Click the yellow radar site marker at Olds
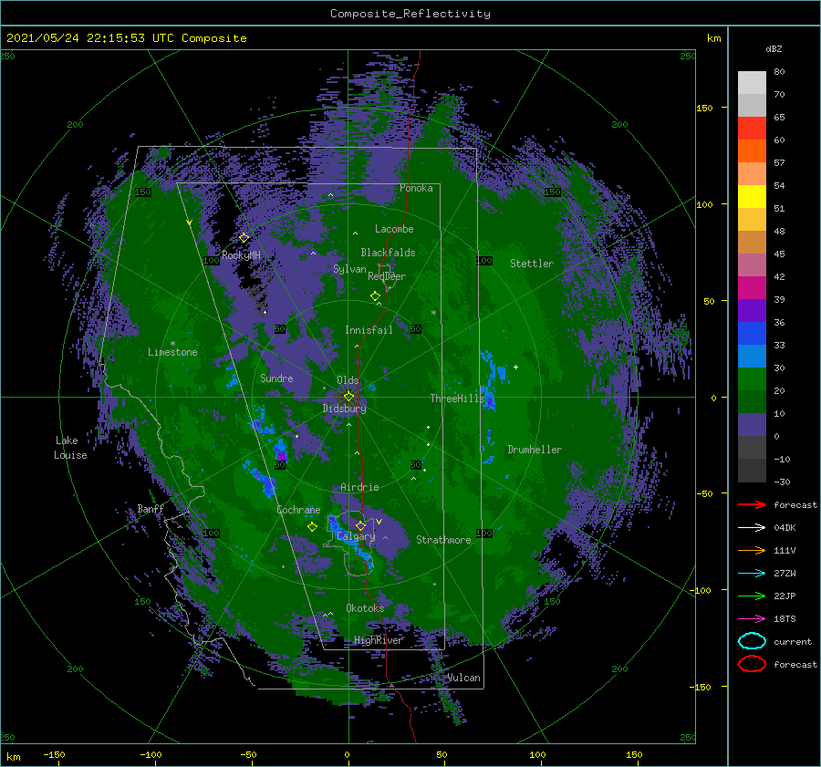The height and width of the screenshot is (767, 821). coord(348,397)
